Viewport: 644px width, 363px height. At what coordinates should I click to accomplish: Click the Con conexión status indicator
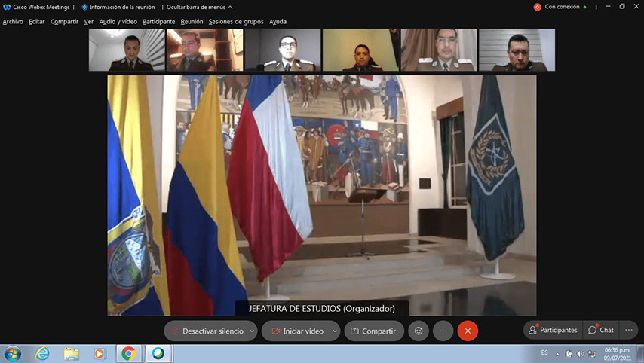(x=561, y=7)
